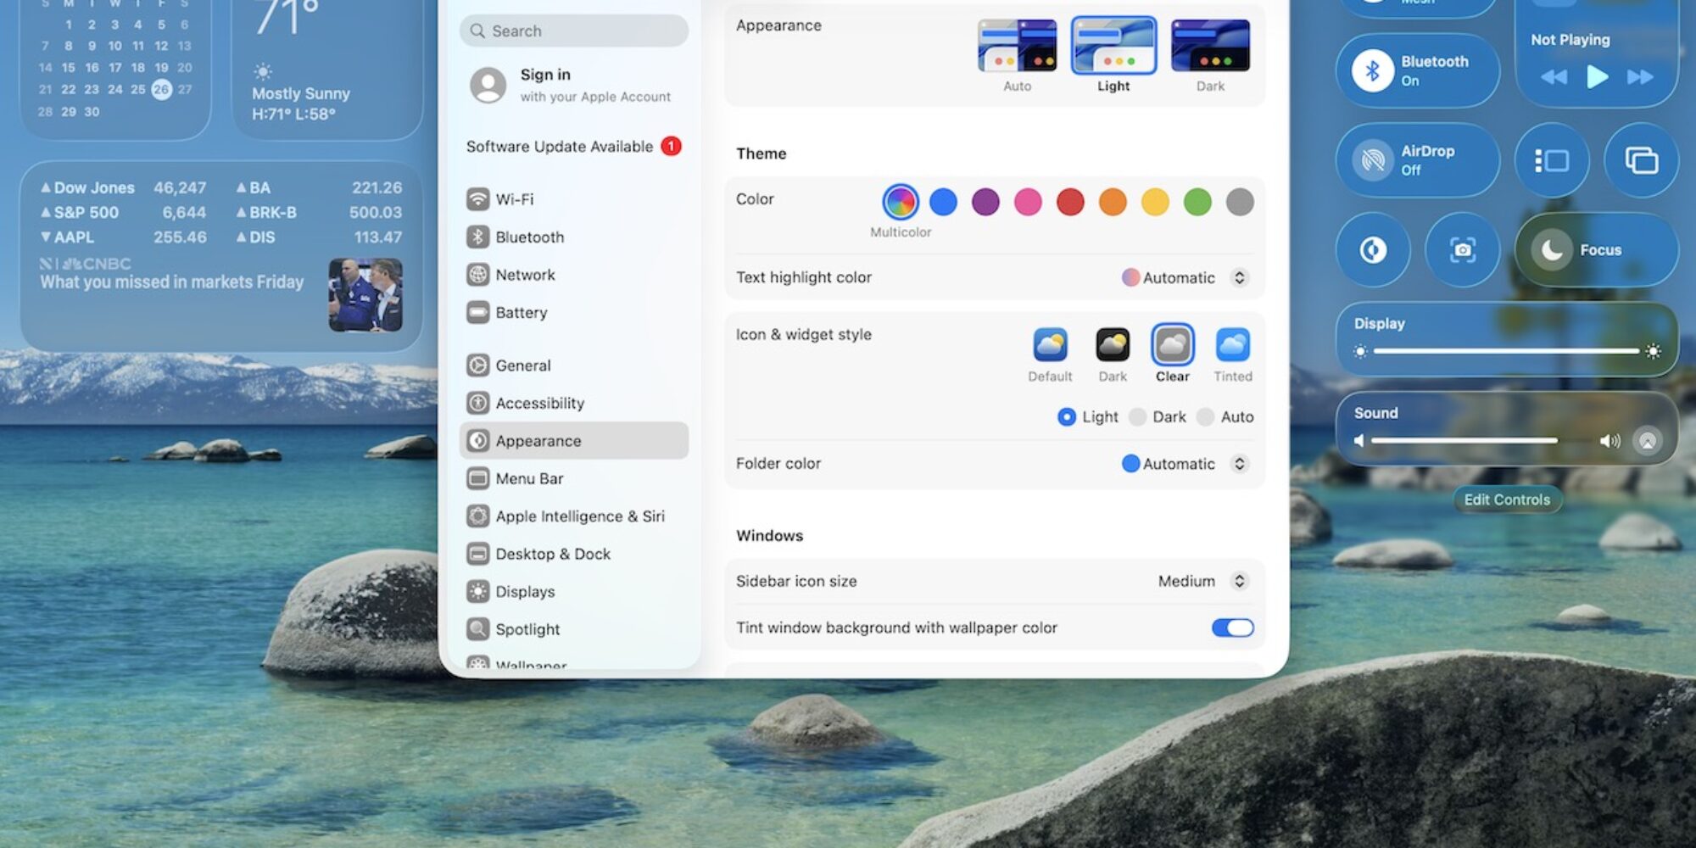Select the Dark appearance thumbnail

pos(1210,47)
